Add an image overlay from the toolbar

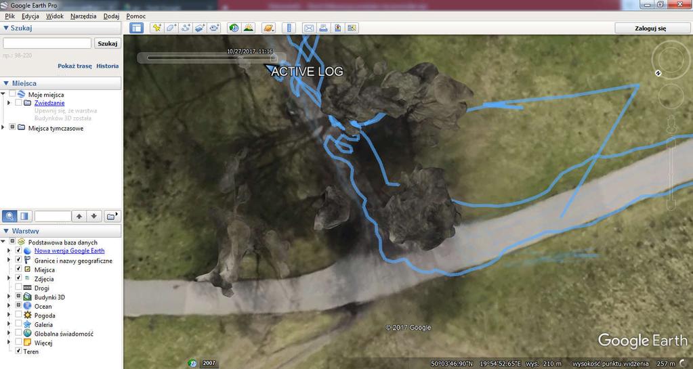click(200, 28)
